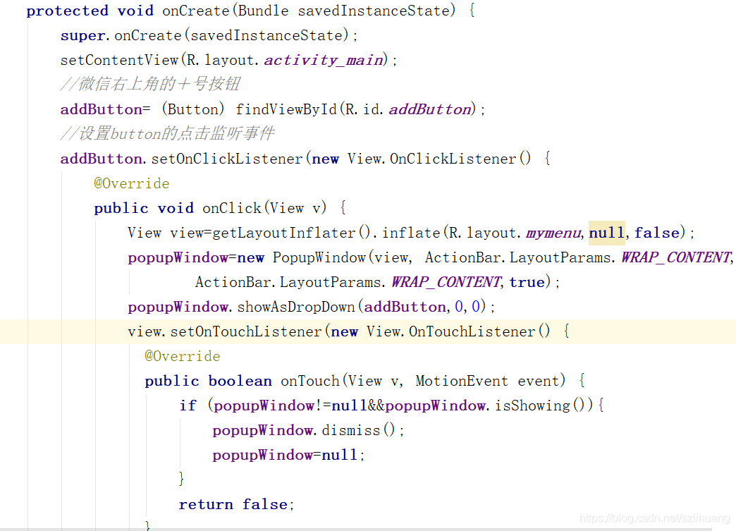Click the Chinese comment about WeChat plus button
Screen dimensions: 736x531
pos(150,85)
